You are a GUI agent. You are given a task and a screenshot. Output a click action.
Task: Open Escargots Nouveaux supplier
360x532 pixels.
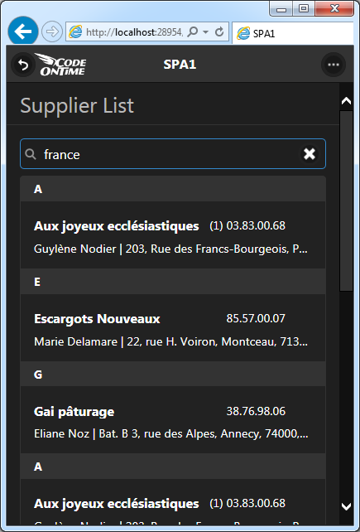pyautogui.click(x=173, y=328)
